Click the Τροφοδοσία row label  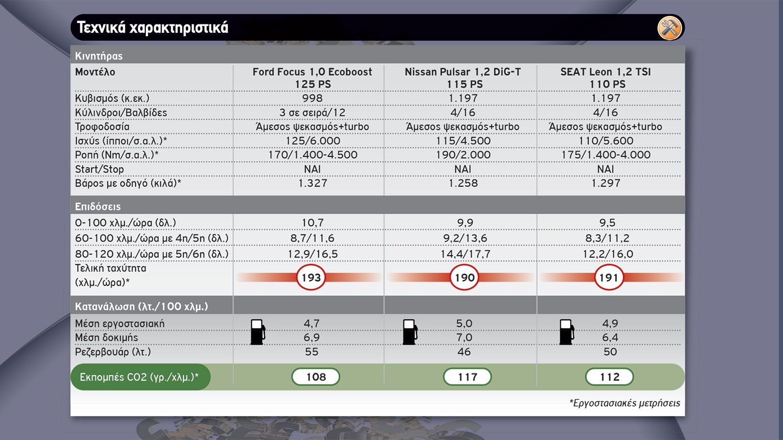[102, 127]
